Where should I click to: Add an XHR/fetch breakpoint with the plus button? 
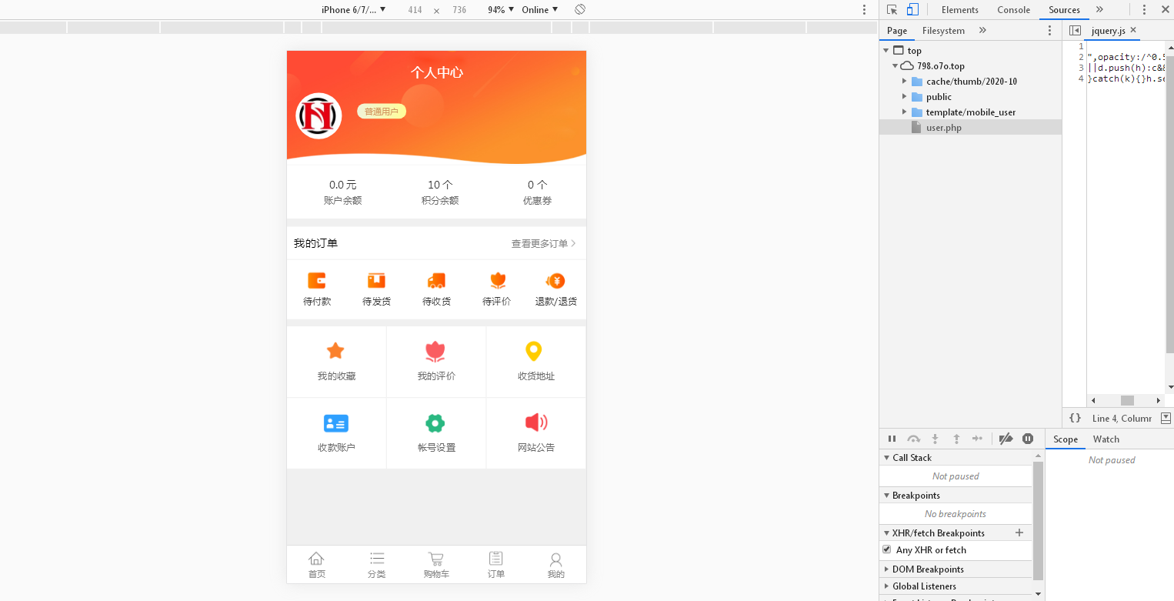click(x=1019, y=533)
